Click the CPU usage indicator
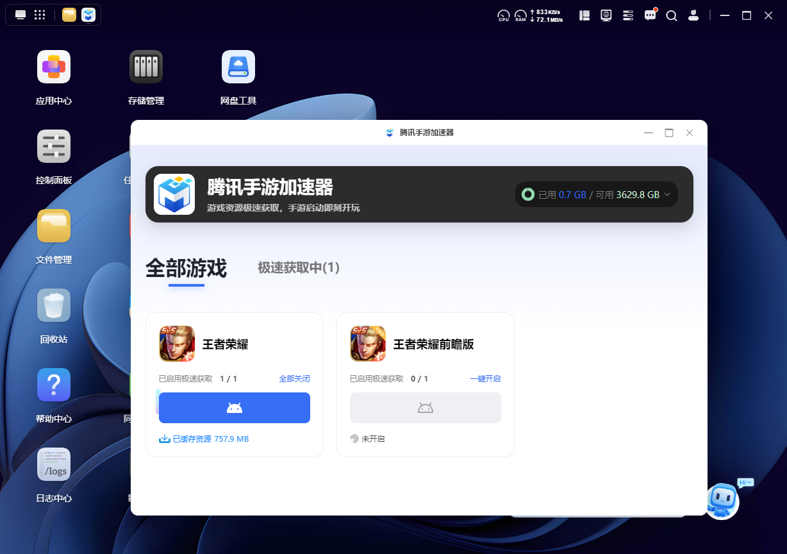This screenshot has width=787, height=554. (x=504, y=15)
